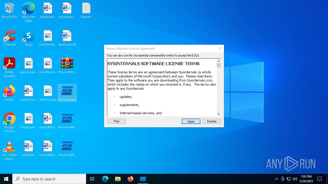Open the volume control in system tray
The image size is (328, 184).
pyautogui.click(x=295, y=179)
